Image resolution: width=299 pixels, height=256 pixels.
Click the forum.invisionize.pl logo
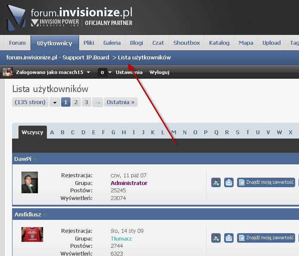[x=69, y=17]
